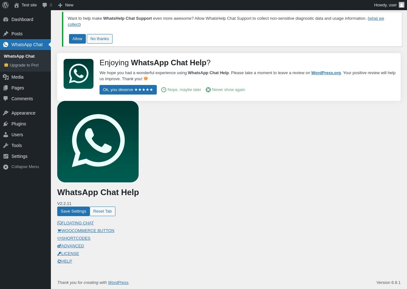The image size is (407, 289).
Task: Click the plus icon beside New
Action: pos(60,5)
